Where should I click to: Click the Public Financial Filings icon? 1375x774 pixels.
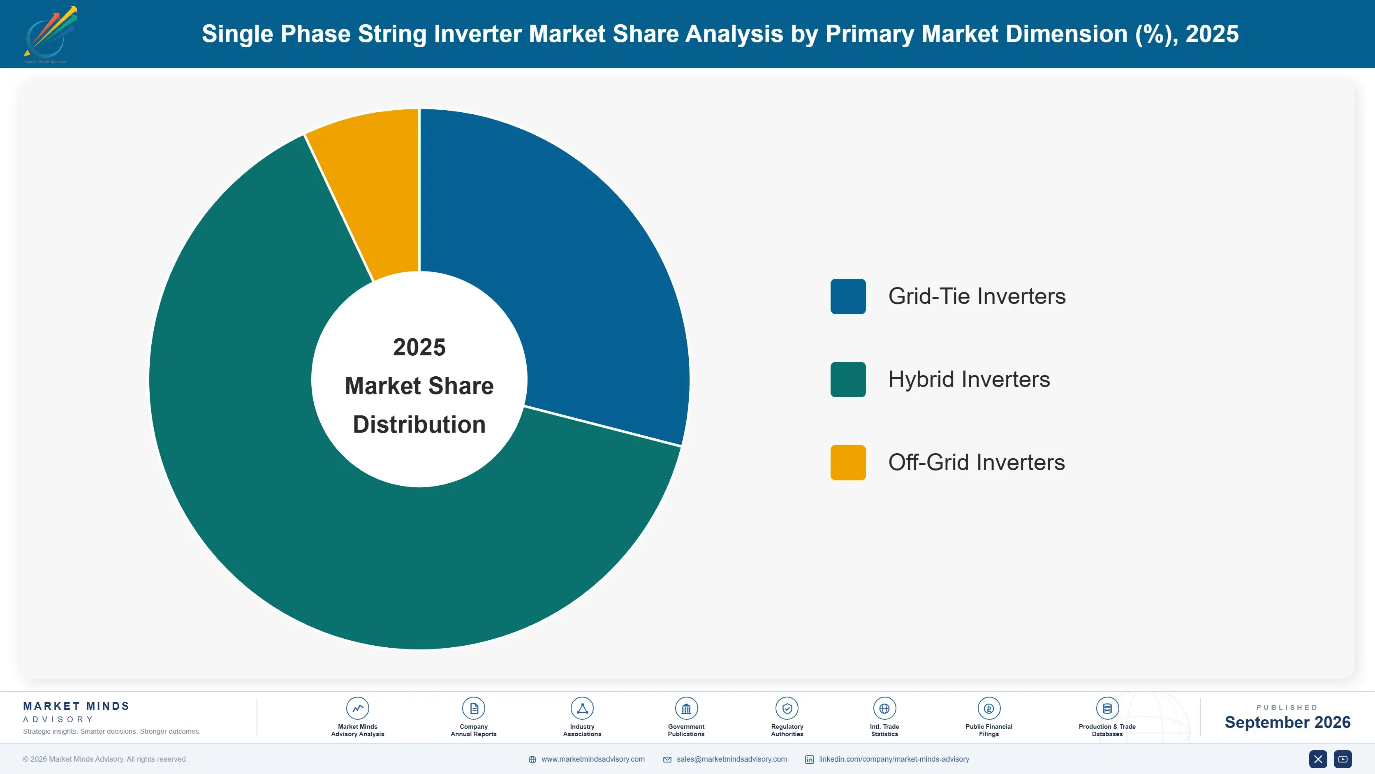pyautogui.click(x=988, y=708)
